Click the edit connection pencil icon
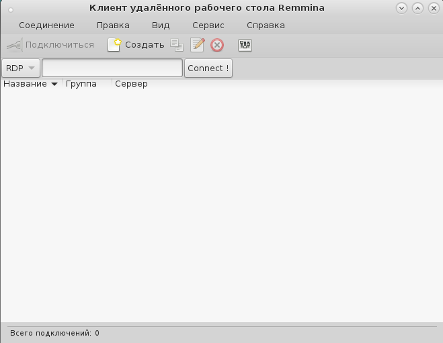This screenshot has height=343, width=443. click(x=198, y=45)
